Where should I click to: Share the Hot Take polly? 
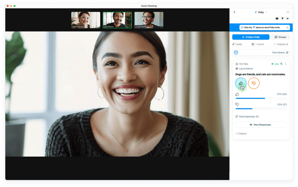tap(281, 64)
